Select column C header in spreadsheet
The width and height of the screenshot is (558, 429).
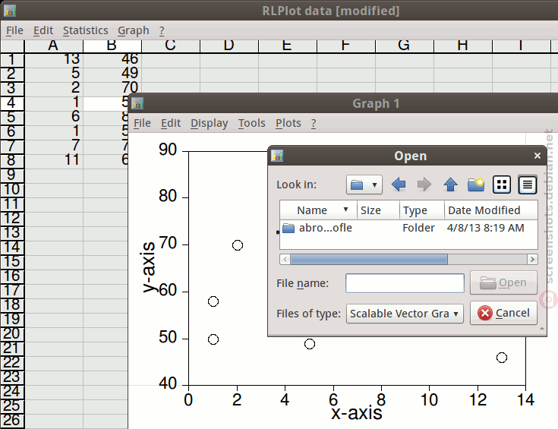click(x=171, y=46)
